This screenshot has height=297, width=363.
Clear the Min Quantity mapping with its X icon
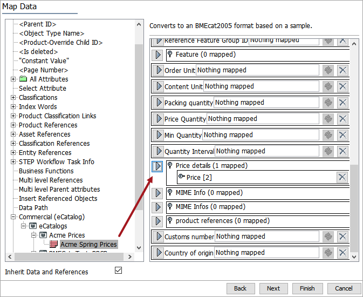click(x=343, y=135)
